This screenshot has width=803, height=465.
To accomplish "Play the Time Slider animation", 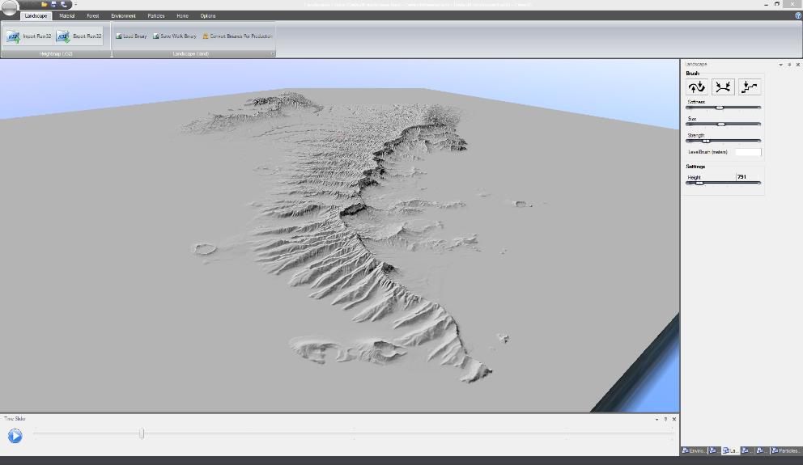I will click(x=15, y=435).
